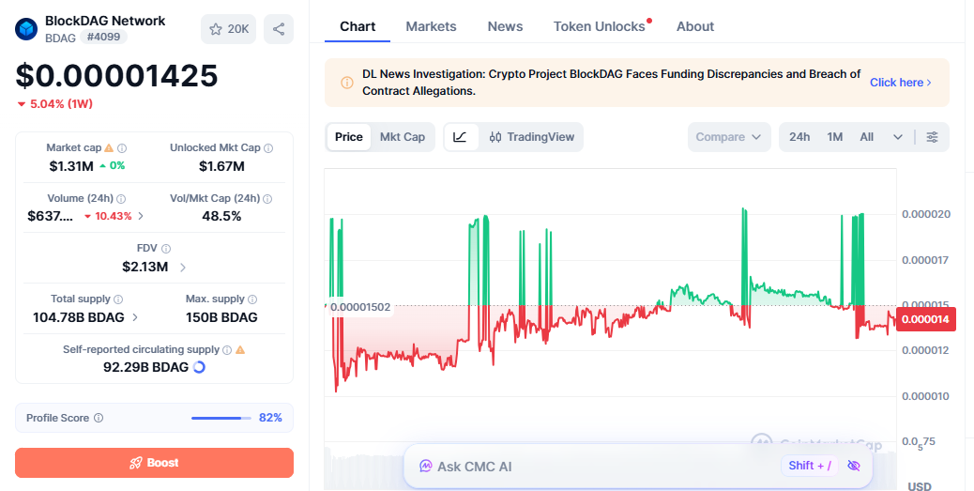Image resolution: width=974 pixels, height=491 pixels.
Task: Expand Volume (24h) details chevron
Action: coord(141,216)
